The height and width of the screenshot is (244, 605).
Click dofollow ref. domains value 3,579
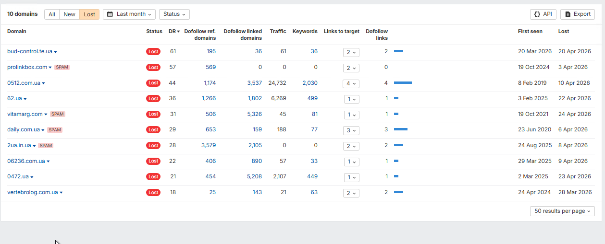[x=209, y=145]
